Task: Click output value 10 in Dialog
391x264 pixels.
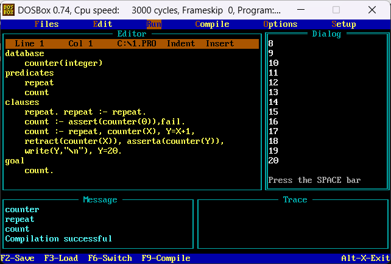Action: pos(273,63)
